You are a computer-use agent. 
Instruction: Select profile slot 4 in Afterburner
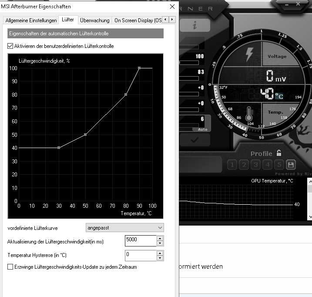click(268, 165)
